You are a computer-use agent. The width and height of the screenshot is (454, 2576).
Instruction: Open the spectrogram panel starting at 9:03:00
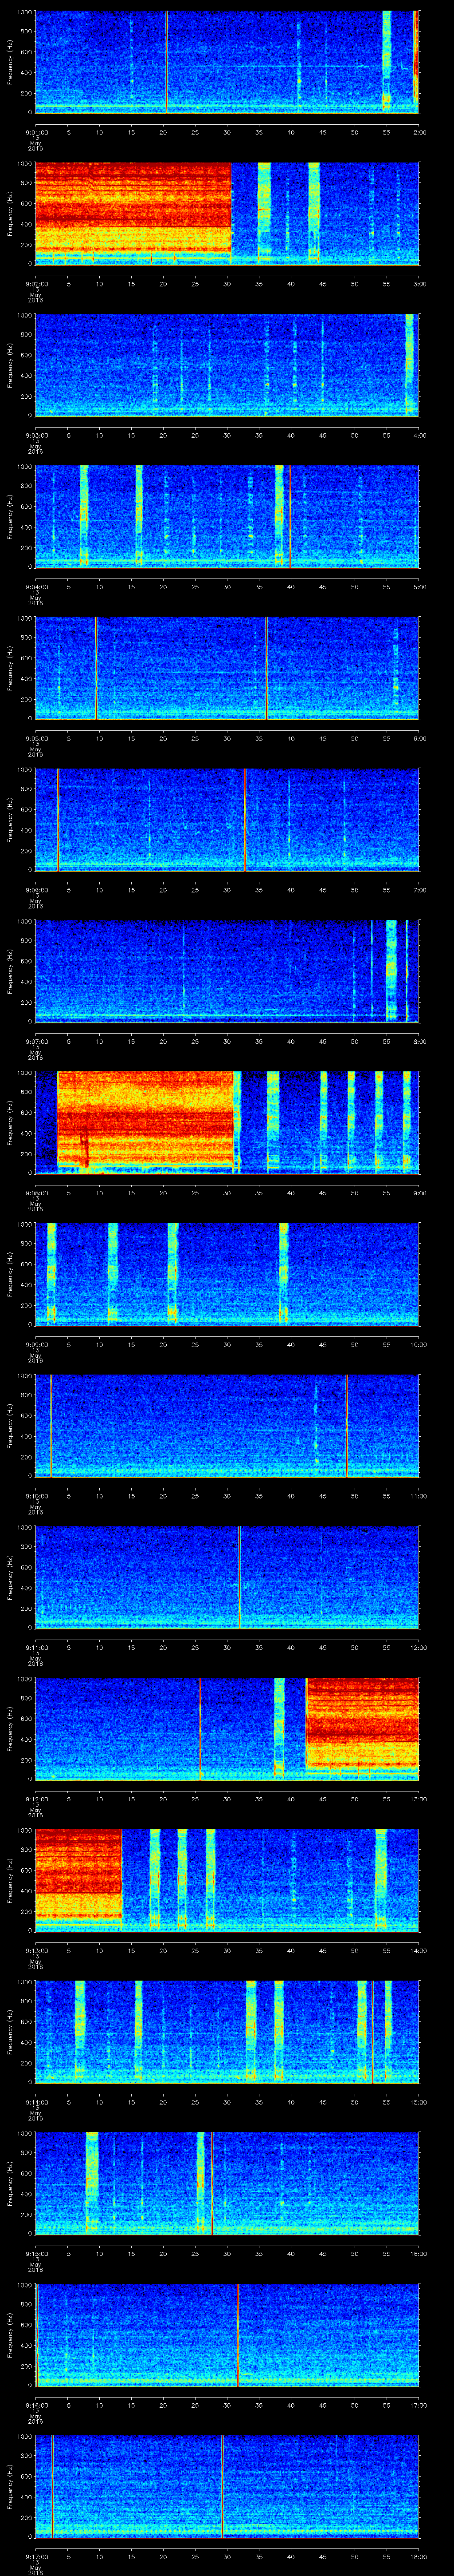coord(227,364)
